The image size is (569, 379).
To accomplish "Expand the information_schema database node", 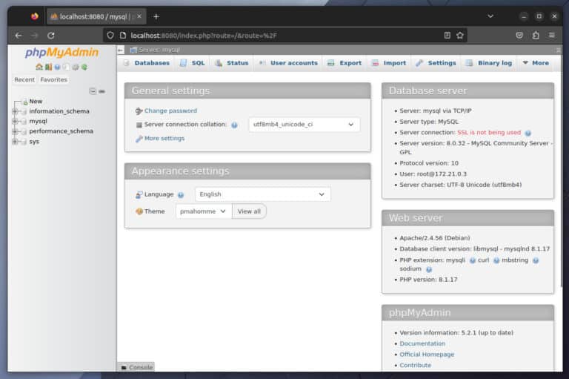I will [15, 111].
